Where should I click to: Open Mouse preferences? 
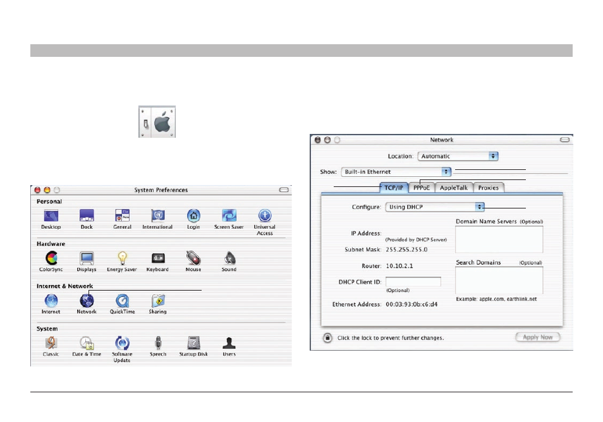tap(193, 258)
